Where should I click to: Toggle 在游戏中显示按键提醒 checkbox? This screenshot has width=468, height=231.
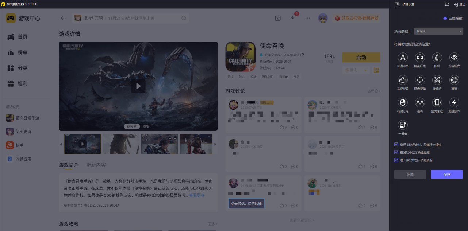tap(396, 152)
